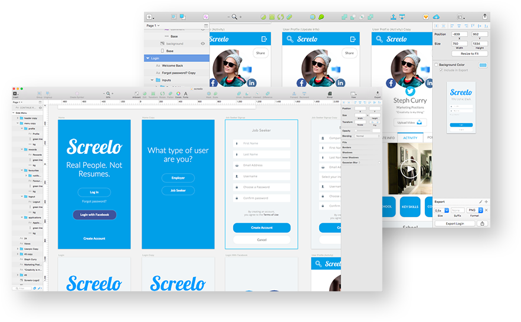The height and width of the screenshot is (322, 521).
Task: Open the View options in front toolbar
Action: coord(353,94)
